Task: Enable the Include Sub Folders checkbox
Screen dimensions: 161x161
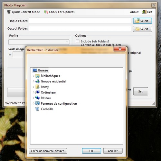Action: coord(78,41)
